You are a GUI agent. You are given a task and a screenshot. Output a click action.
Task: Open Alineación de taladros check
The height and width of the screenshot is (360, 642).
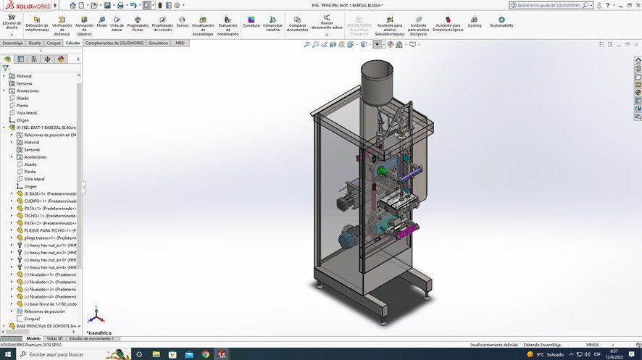coord(84,26)
